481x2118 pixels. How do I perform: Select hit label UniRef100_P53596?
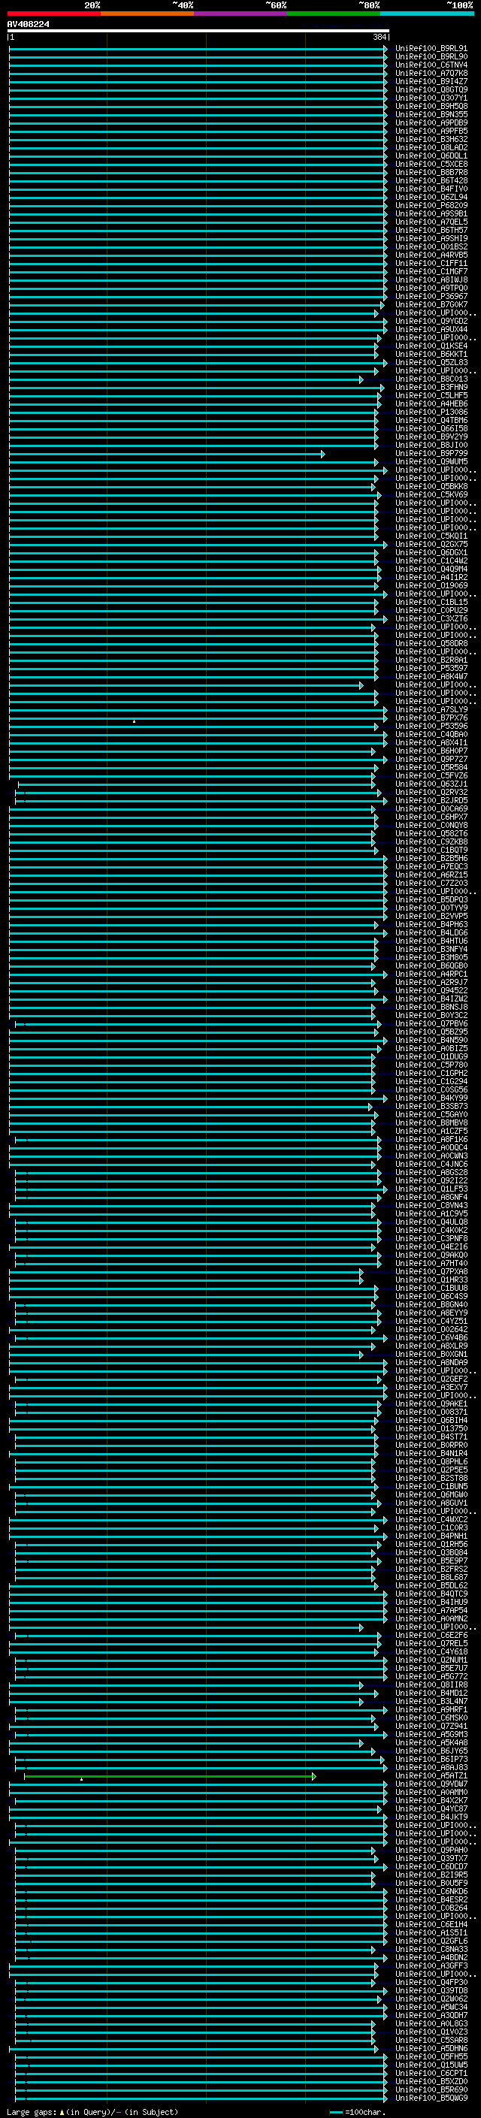[x=431, y=727]
